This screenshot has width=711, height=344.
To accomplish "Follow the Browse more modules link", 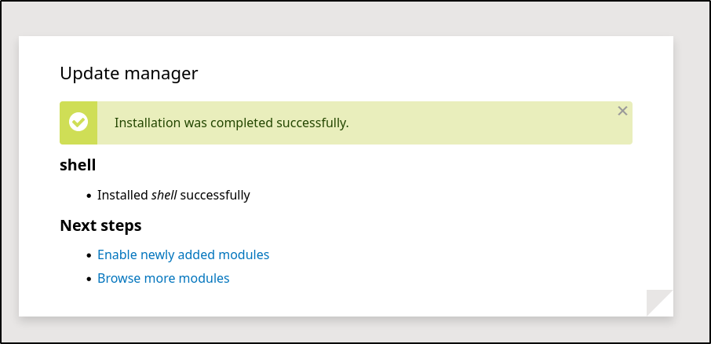I will click(163, 278).
